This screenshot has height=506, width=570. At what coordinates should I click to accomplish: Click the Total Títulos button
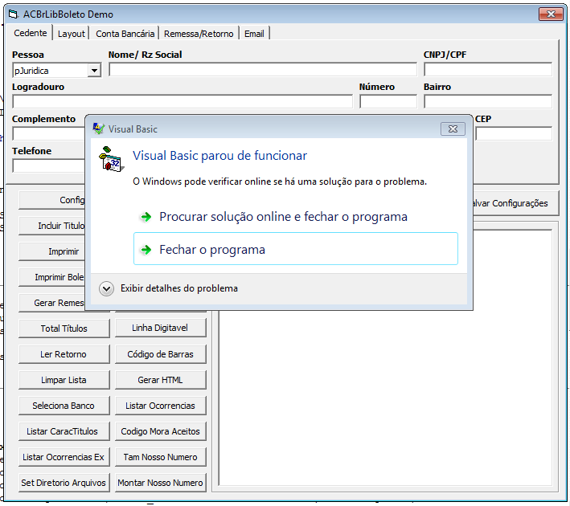(x=64, y=328)
